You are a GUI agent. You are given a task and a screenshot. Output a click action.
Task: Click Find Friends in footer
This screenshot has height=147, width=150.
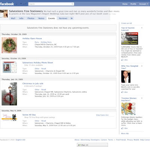coord(121,140)
